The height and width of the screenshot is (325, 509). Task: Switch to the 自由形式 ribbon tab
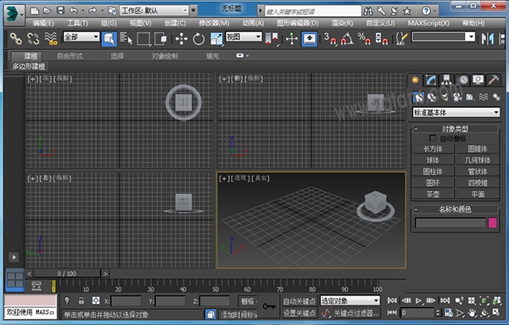(70, 56)
